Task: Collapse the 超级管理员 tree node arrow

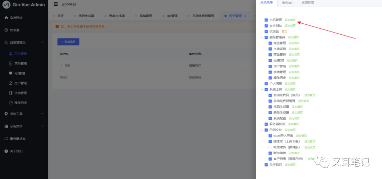Action: pyautogui.click(x=262, y=37)
